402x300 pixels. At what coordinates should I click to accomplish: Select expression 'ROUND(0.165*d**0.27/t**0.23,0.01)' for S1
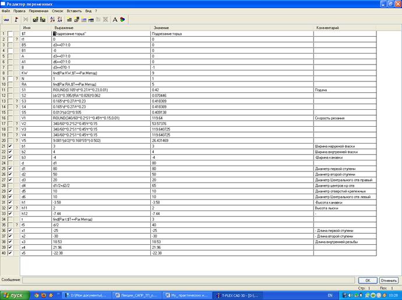101,90
